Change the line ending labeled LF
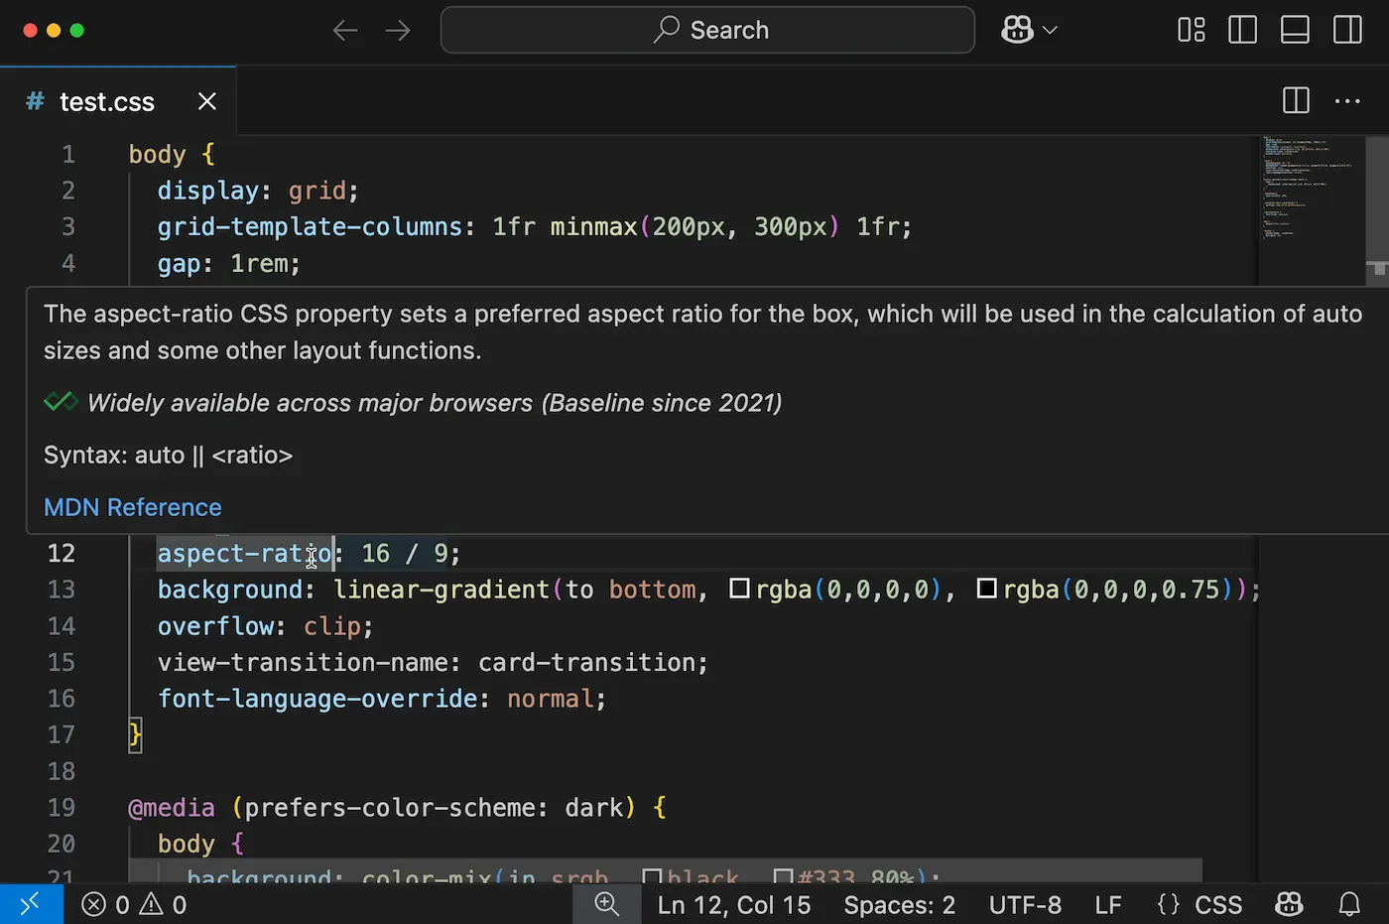 [1107, 904]
